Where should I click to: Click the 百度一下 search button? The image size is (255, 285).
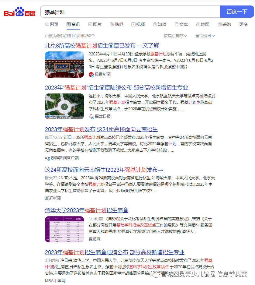click(237, 12)
